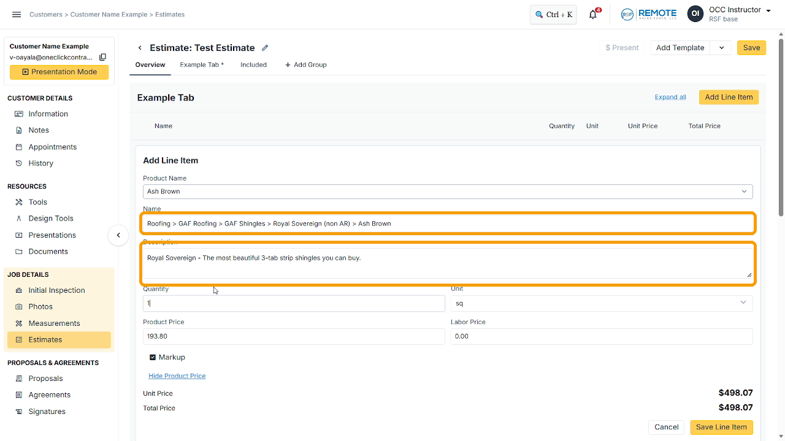Expand the Add Template dropdown arrow
The width and height of the screenshot is (785, 441).
click(721, 48)
